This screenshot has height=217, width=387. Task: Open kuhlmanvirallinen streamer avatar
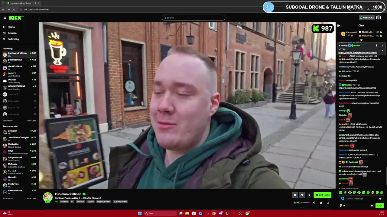pyautogui.click(x=47, y=197)
